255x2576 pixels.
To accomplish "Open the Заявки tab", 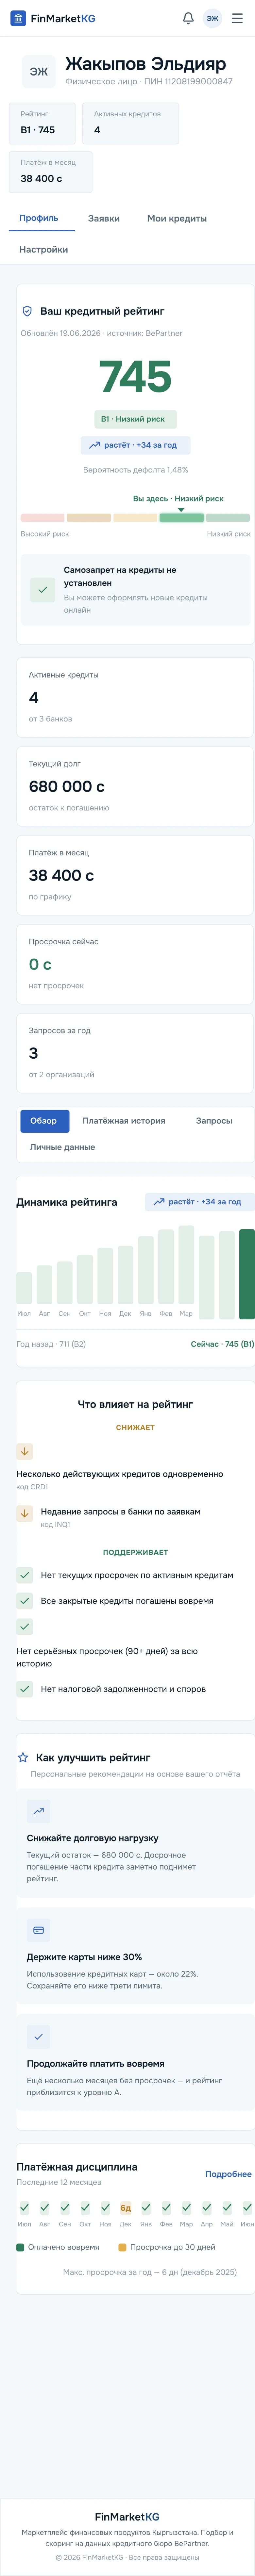I will tap(104, 218).
